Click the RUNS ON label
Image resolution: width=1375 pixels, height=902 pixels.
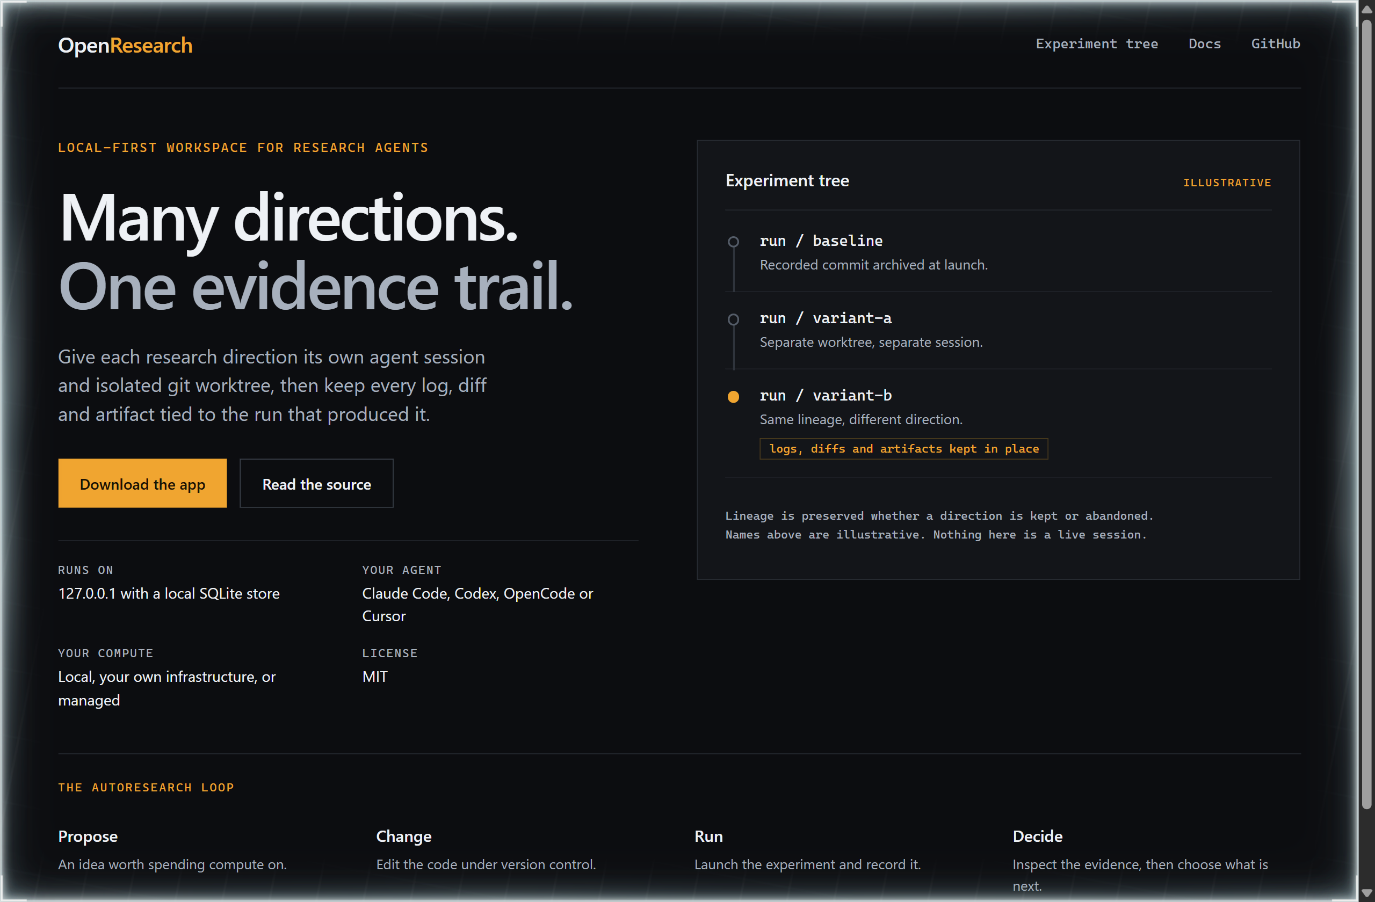pos(85,570)
